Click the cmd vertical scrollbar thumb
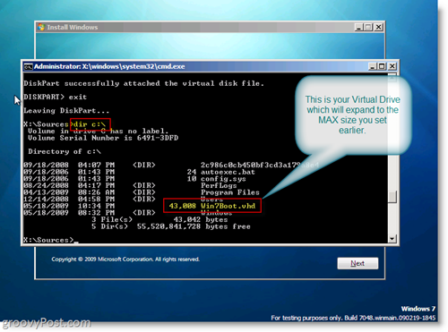Viewport: 448px width, 332px height. point(392,197)
